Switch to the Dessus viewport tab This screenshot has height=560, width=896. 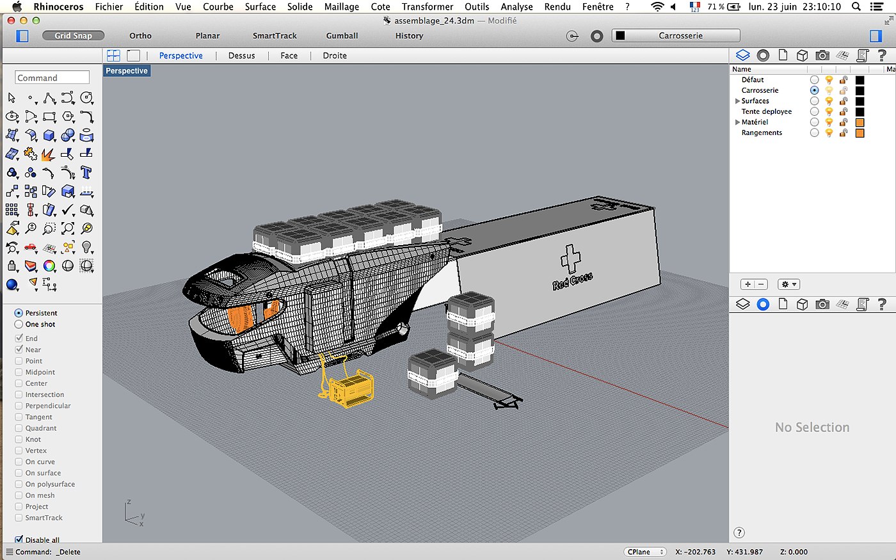tap(241, 56)
